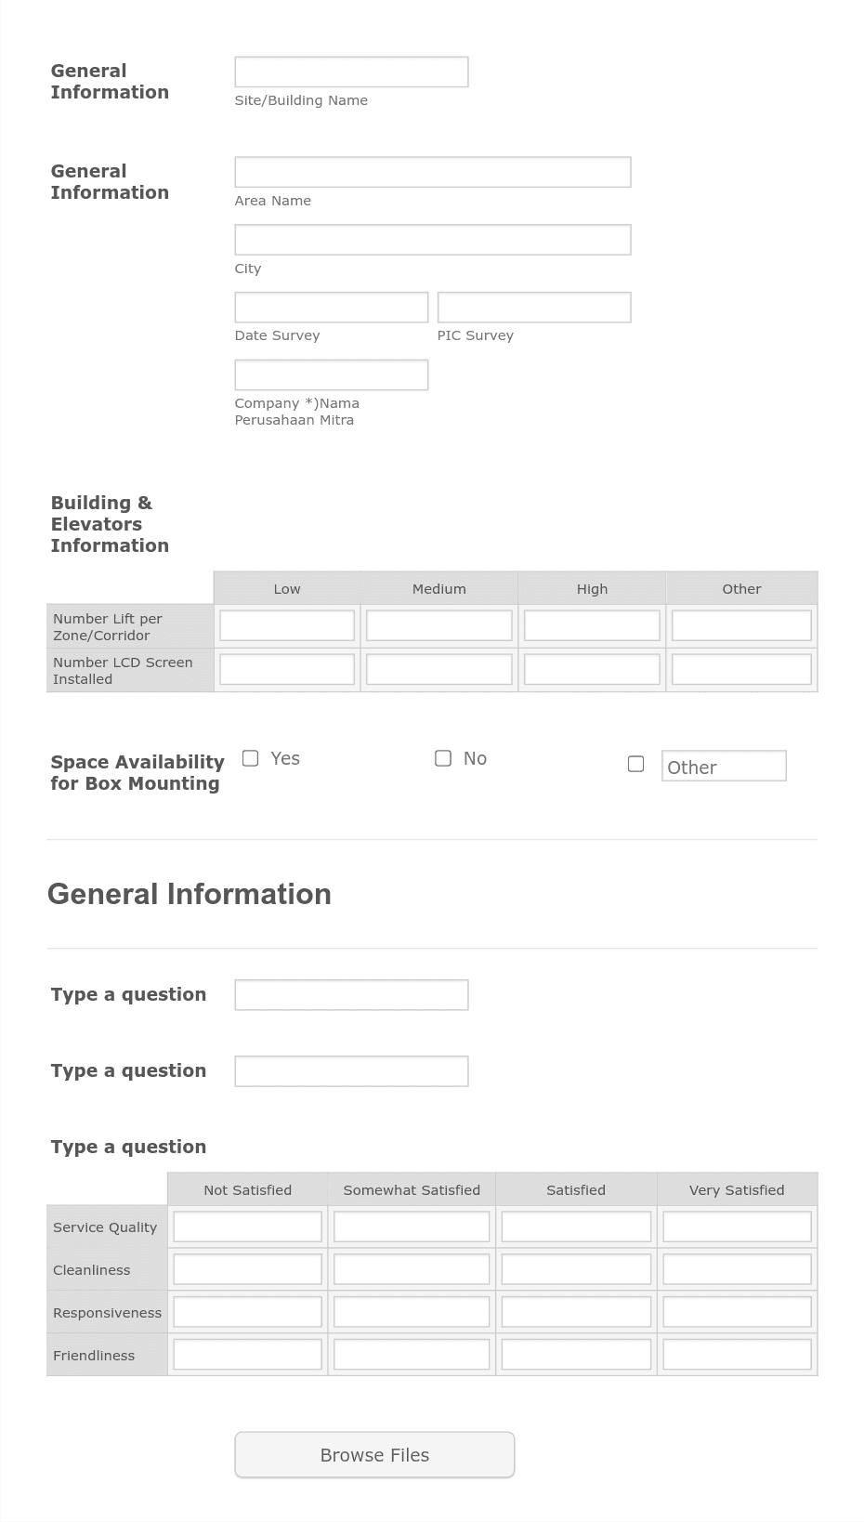Screen dimensions: 864x1522
Task: Select the second Type a question answer box
Action: (351, 1070)
